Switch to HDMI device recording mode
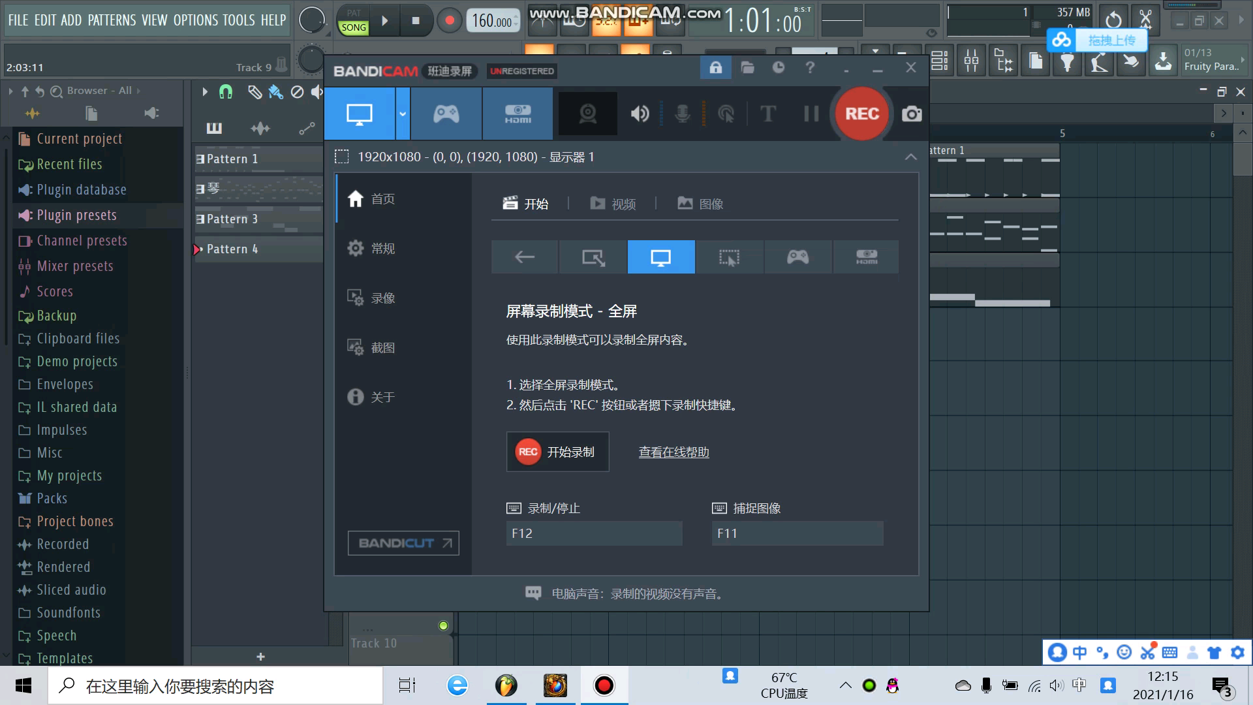The width and height of the screenshot is (1253, 705). 518,114
